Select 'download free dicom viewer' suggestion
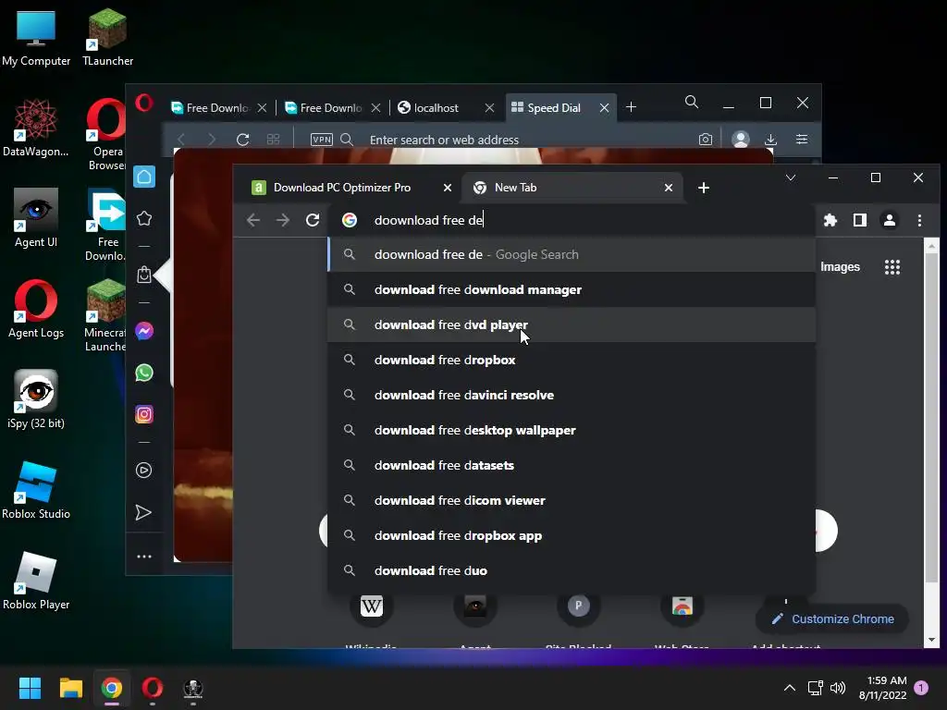947x710 pixels. click(x=572, y=500)
